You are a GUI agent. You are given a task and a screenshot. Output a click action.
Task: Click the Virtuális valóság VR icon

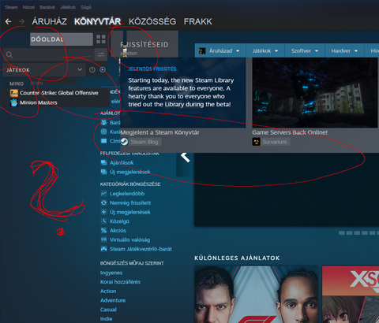(103, 239)
